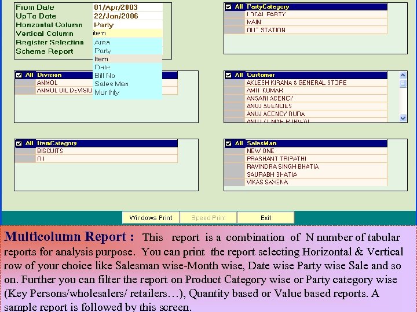This screenshot has height=312, width=417.
Task: Select ANUJ AGENCIES customer
Action: point(316,106)
